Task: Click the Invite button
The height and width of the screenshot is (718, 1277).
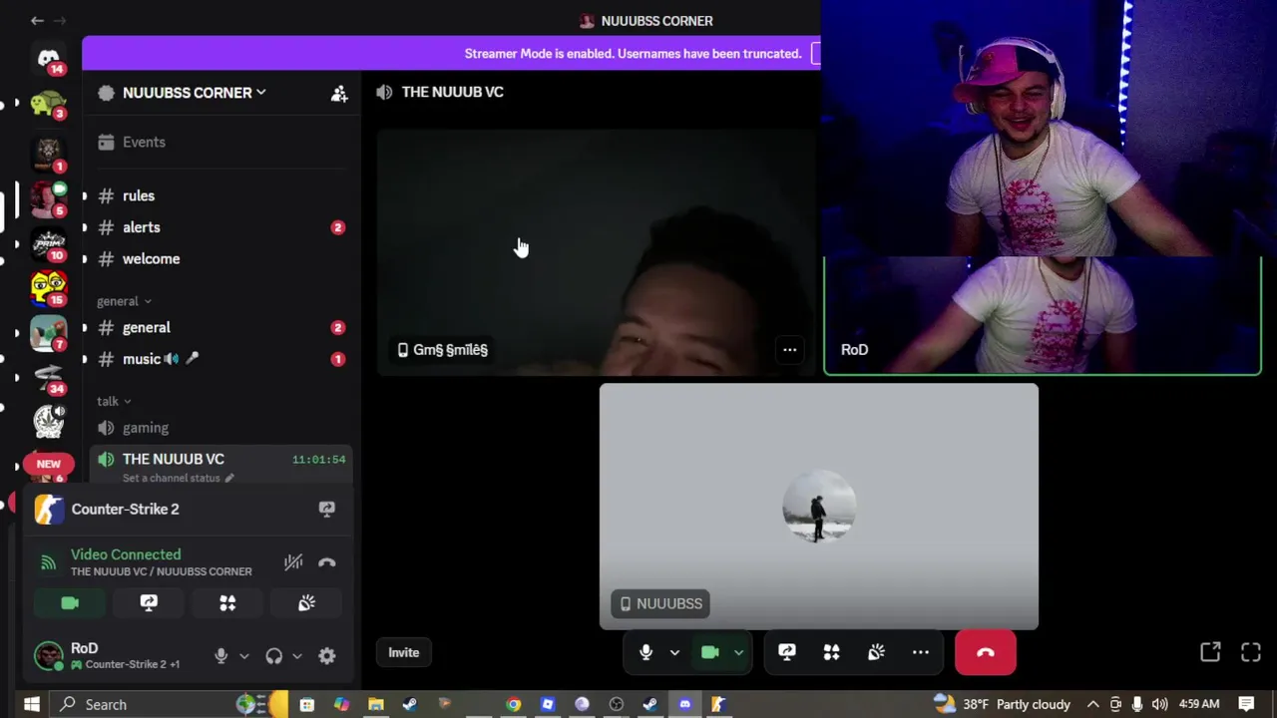Action: (x=403, y=652)
